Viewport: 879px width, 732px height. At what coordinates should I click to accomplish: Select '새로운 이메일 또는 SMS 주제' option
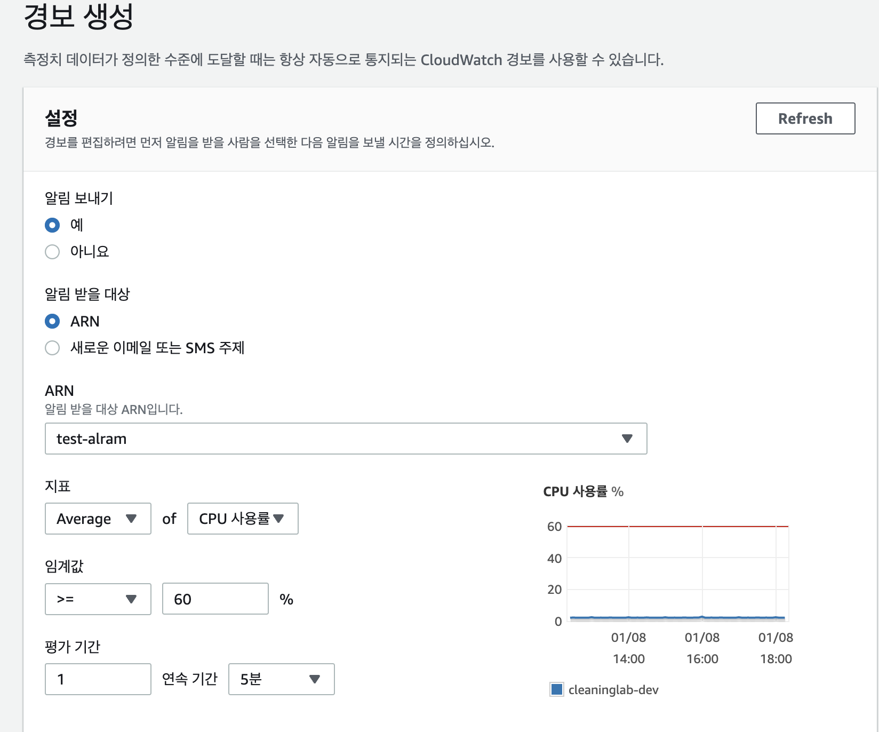pyautogui.click(x=52, y=348)
